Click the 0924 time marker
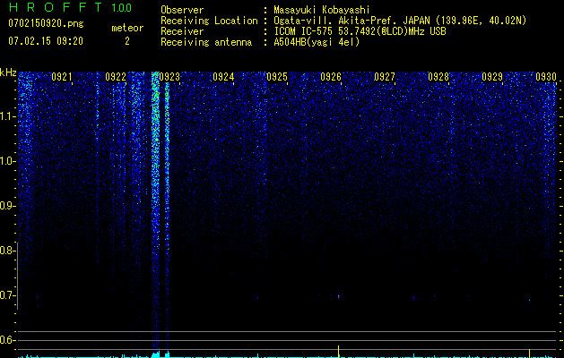Image resolution: width=564 pixels, height=358 pixels. (223, 77)
